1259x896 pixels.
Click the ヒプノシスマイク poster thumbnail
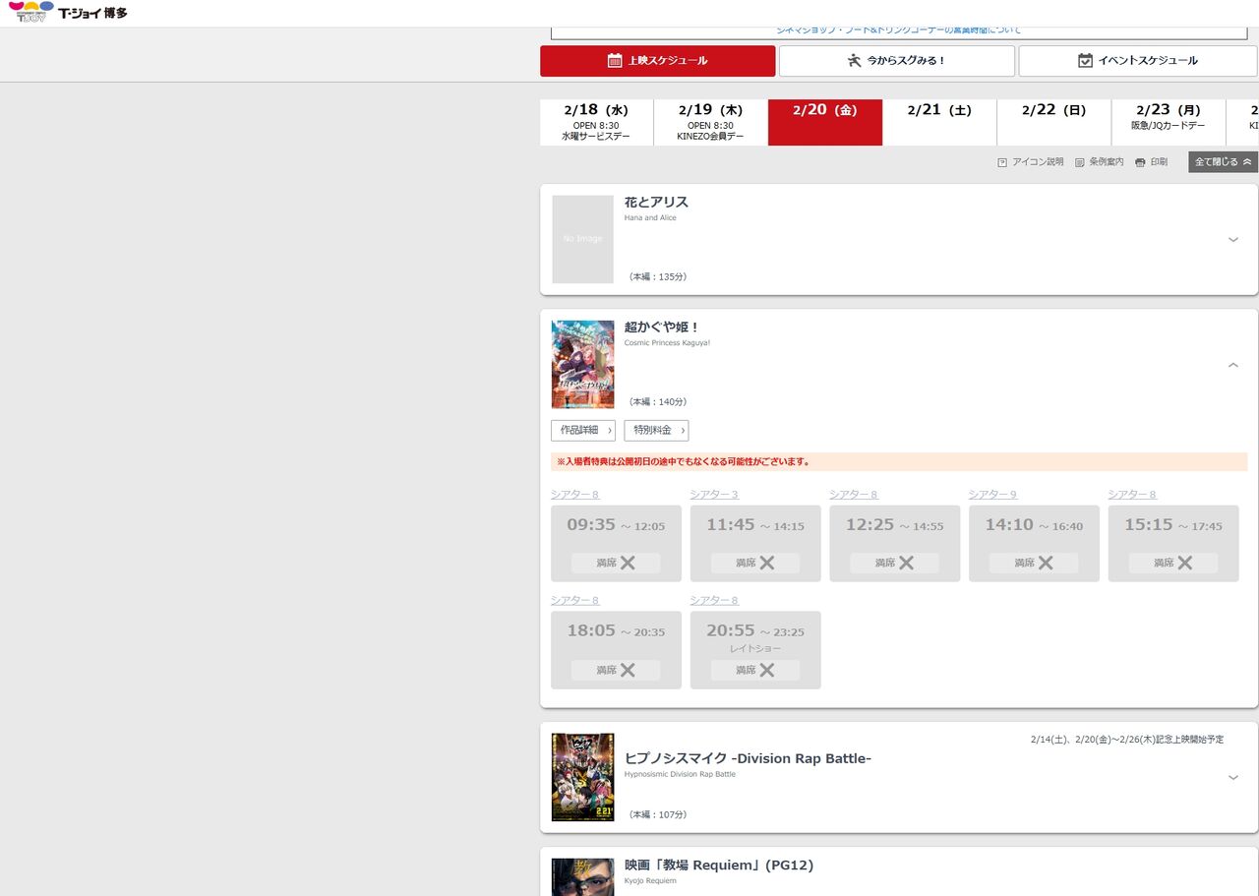(582, 777)
